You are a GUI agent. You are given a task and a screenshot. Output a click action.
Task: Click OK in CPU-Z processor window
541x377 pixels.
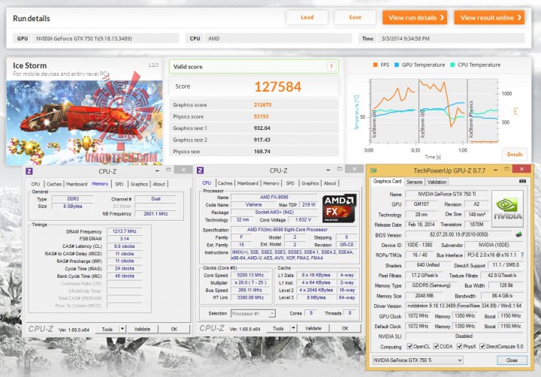coord(345,328)
